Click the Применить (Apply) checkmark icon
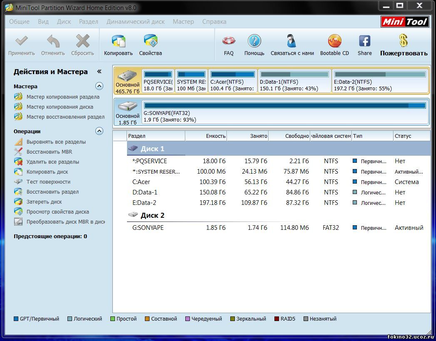Viewport: 436px width, 341px height. 21,41
